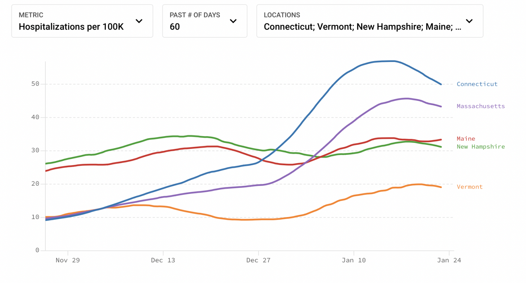Viewport: 526px width, 283px height.
Task: Click the Jan 24 date tick label
Action: point(449,260)
